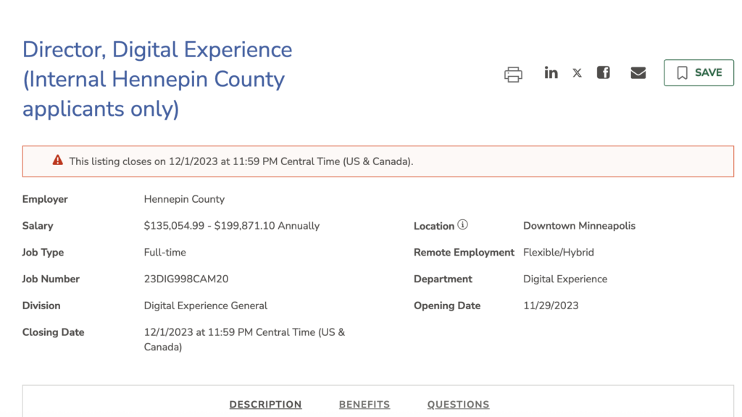Screen dimensions: 742x417
Task: Click the opening date 11/29/2023
Action: (x=551, y=306)
